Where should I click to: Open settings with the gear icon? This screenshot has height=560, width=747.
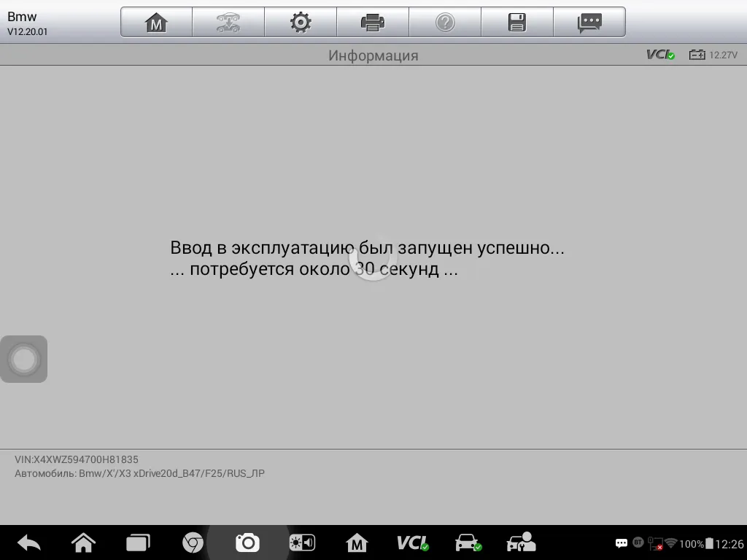point(301,23)
